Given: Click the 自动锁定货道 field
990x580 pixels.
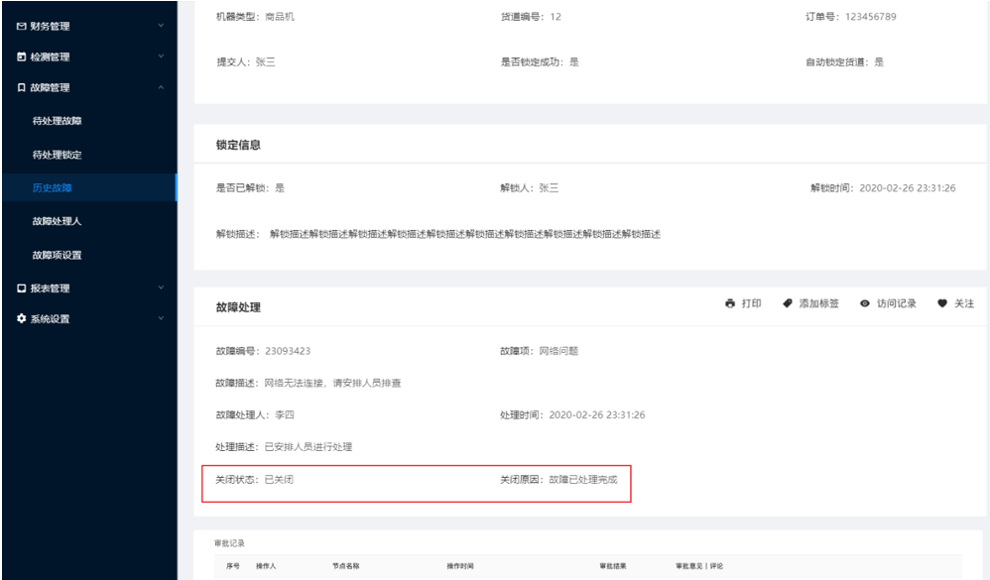Looking at the screenshot, I should tap(845, 61).
